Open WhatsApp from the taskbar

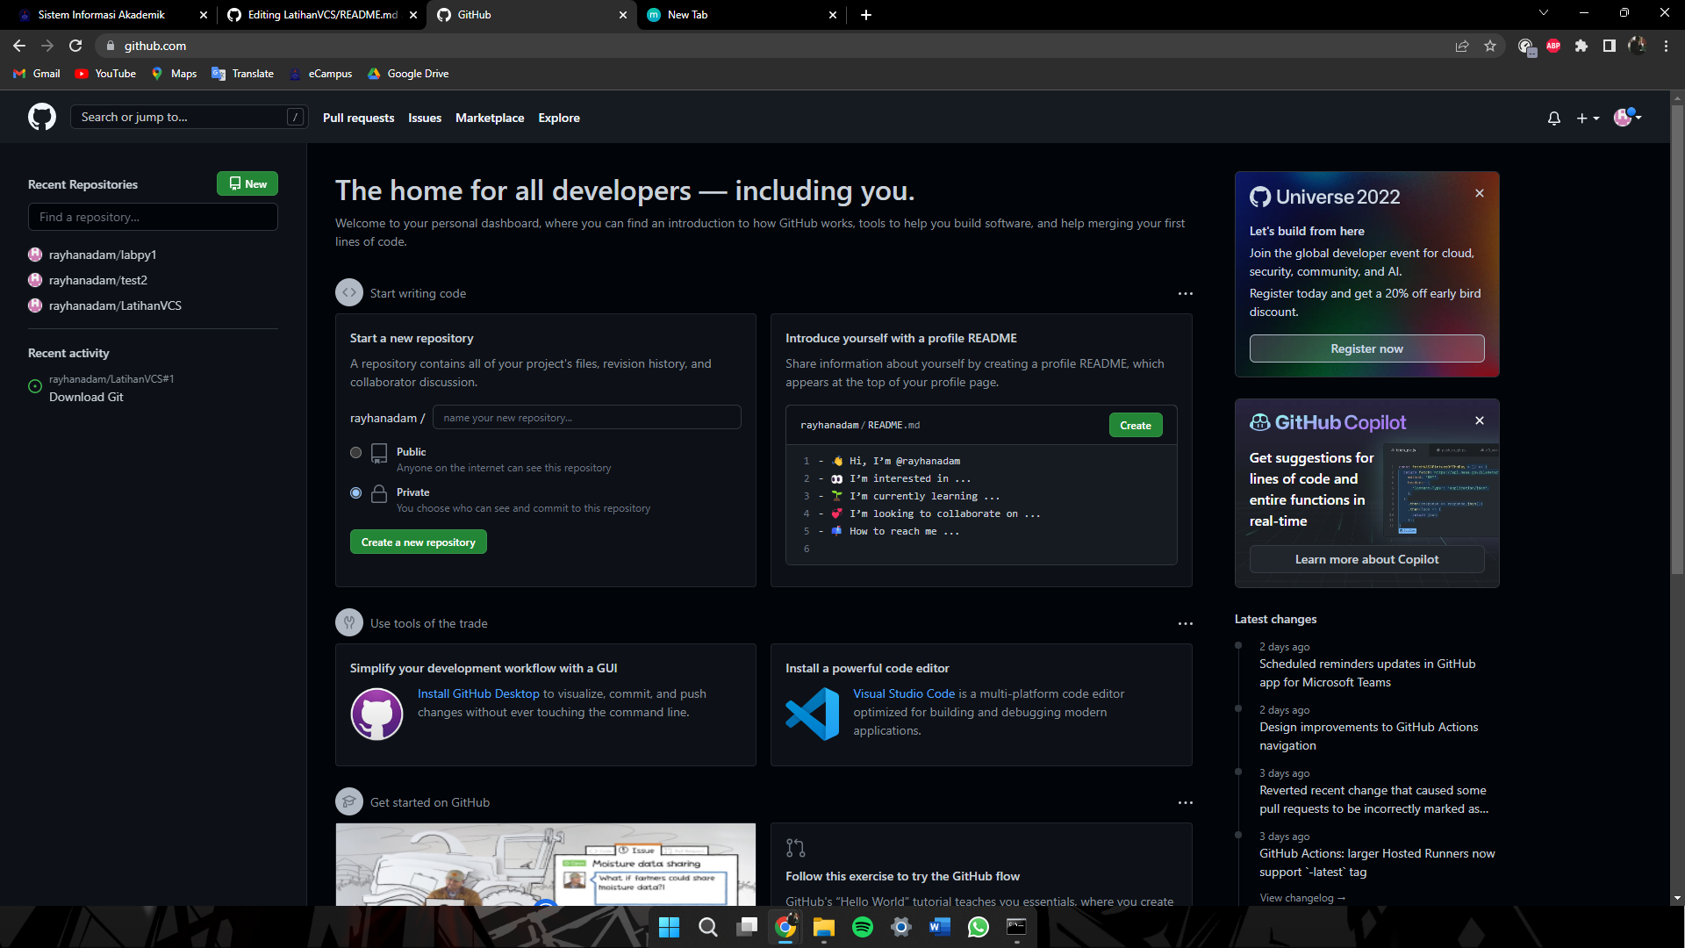coord(978,927)
